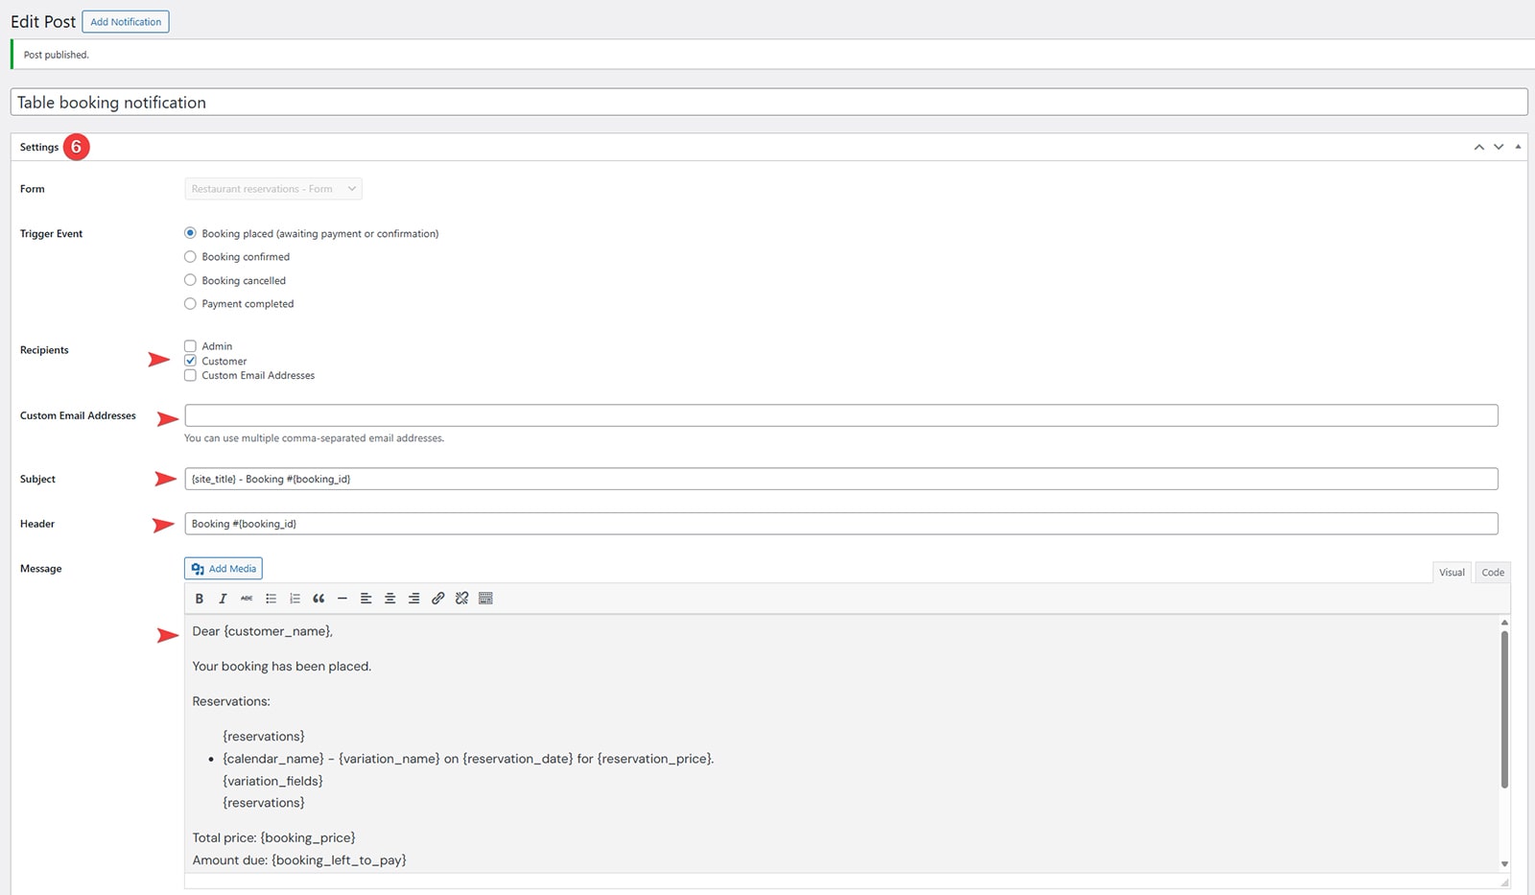
Task: Move the Settings panel down
Action: point(1497,146)
